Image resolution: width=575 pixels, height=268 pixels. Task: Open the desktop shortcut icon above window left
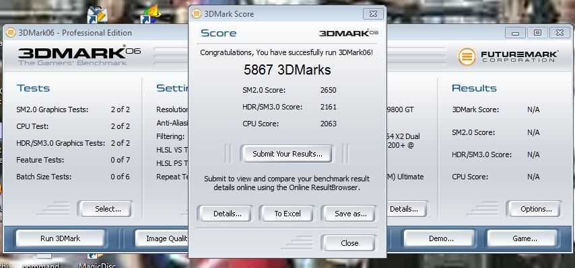[x=97, y=15]
